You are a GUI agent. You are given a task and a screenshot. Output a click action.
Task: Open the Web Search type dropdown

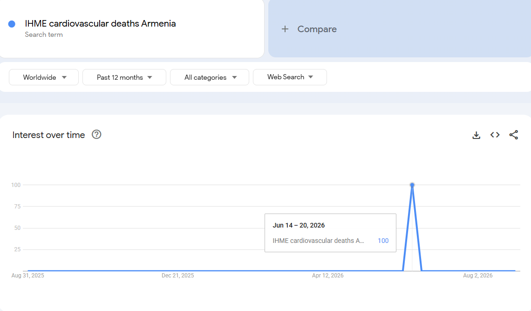290,77
